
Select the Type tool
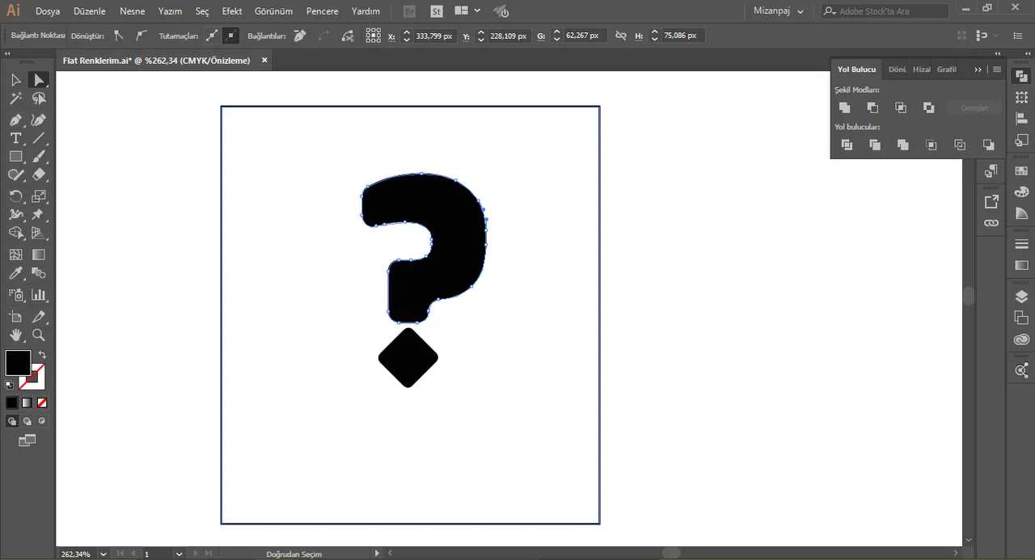16,138
